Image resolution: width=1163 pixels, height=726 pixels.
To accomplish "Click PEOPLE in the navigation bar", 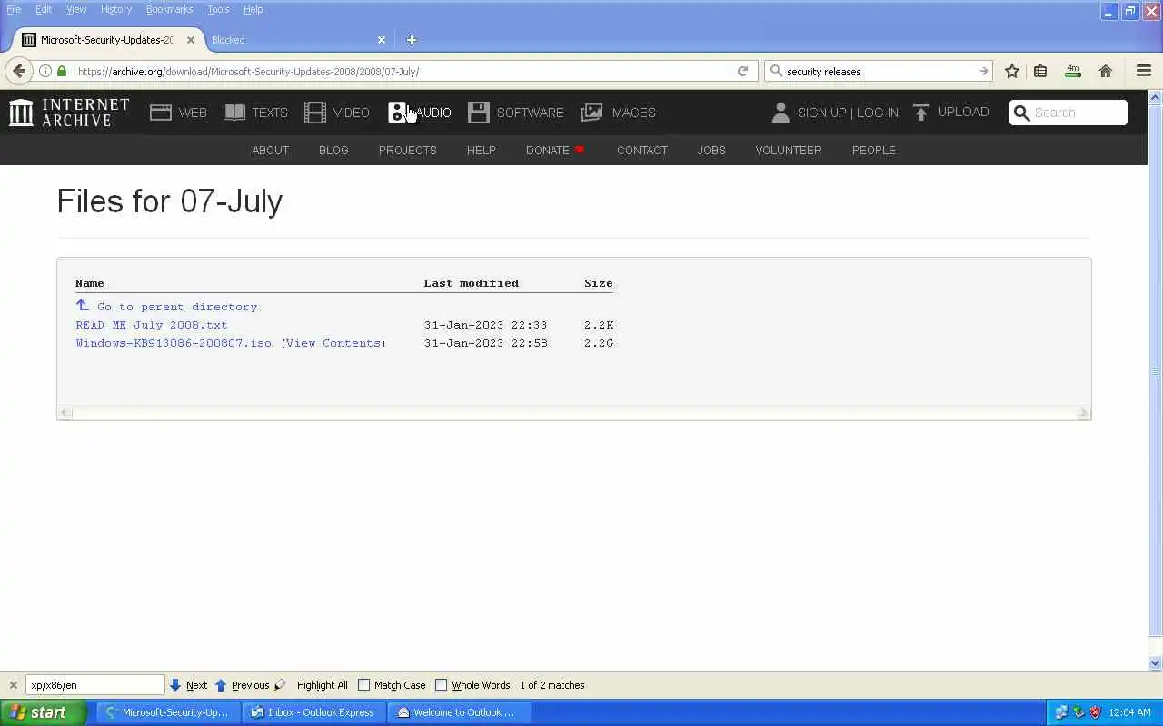I will tap(874, 151).
